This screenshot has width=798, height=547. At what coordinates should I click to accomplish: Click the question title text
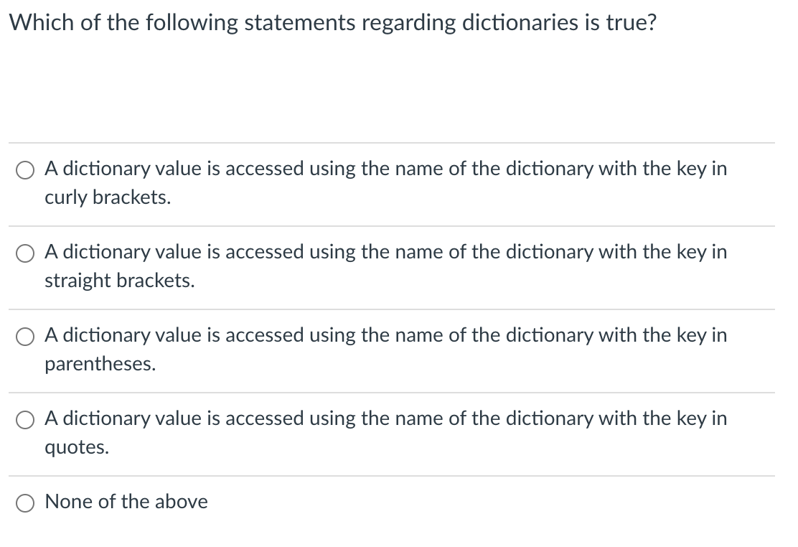(334, 22)
